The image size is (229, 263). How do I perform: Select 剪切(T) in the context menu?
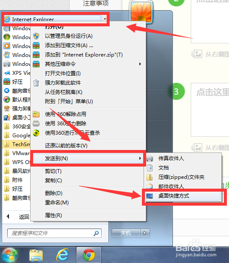53,171
